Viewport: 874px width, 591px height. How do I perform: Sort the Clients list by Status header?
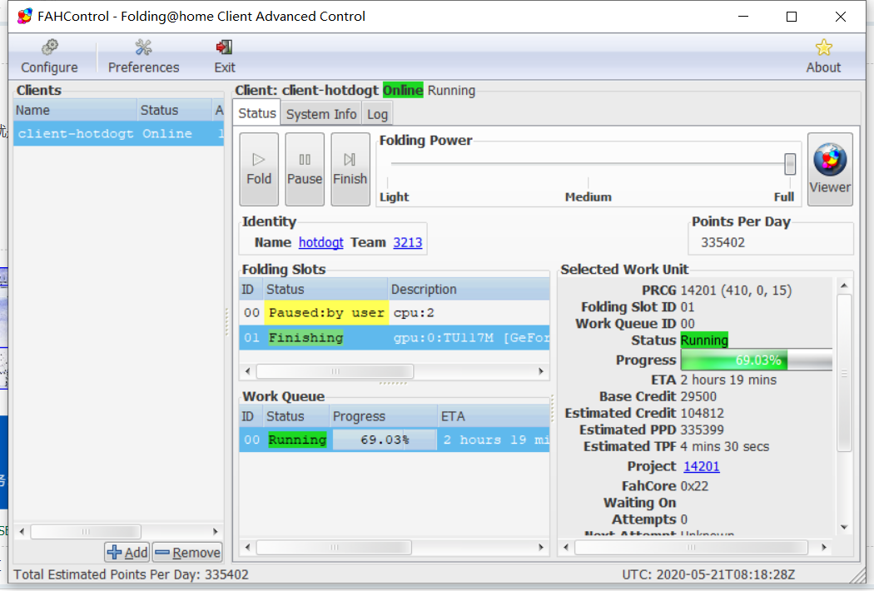(175, 111)
